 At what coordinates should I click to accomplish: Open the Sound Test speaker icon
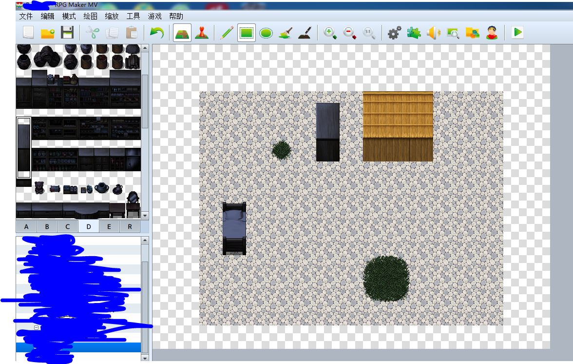click(x=434, y=33)
